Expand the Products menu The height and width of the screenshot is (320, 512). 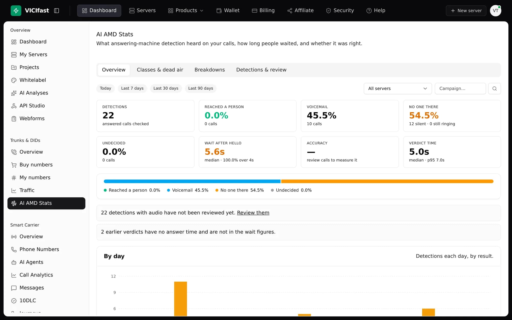point(186,10)
